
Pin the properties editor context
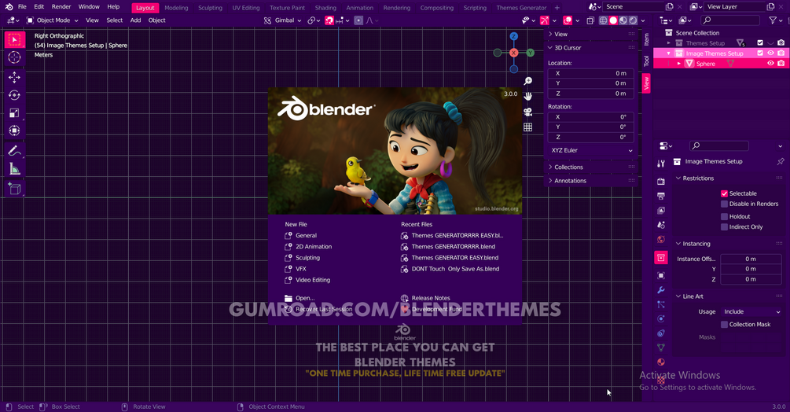781,162
